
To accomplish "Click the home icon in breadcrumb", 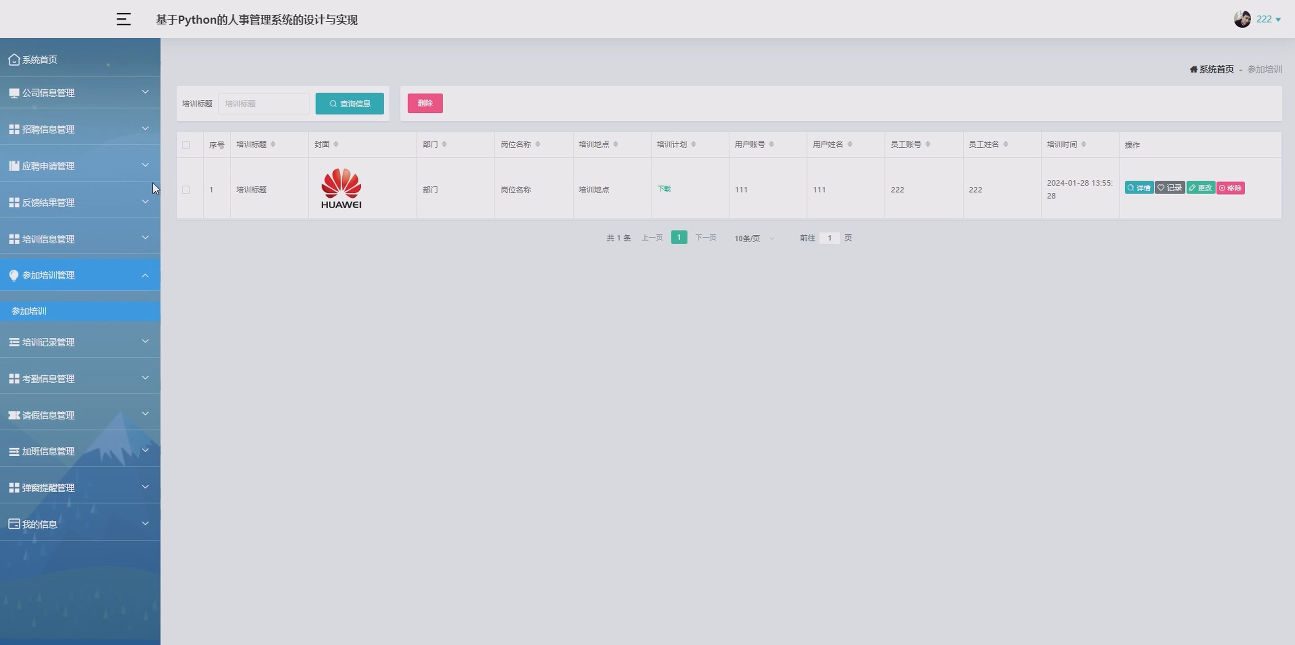I will click(1193, 70).
